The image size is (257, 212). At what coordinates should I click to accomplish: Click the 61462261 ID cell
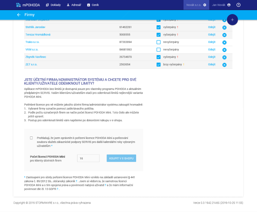[x=125, y=27]
